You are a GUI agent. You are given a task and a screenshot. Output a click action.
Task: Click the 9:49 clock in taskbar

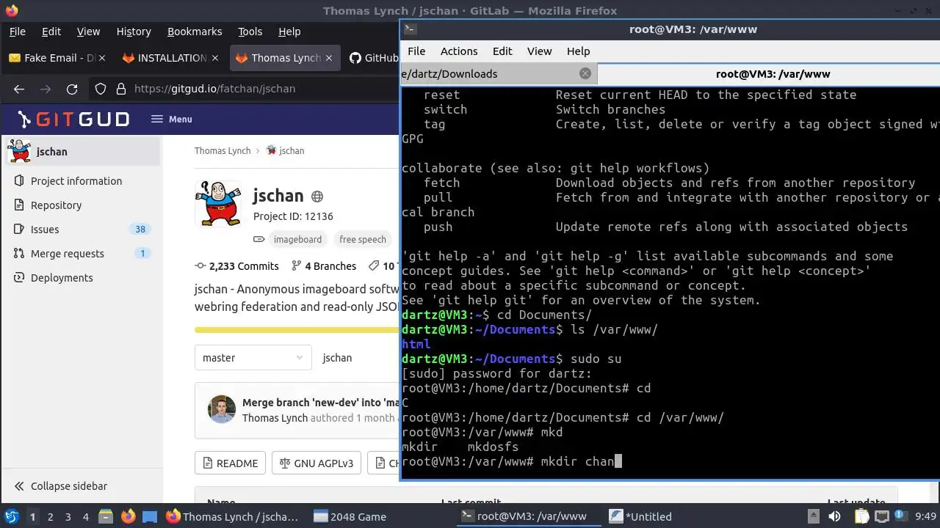pos(925,516)
